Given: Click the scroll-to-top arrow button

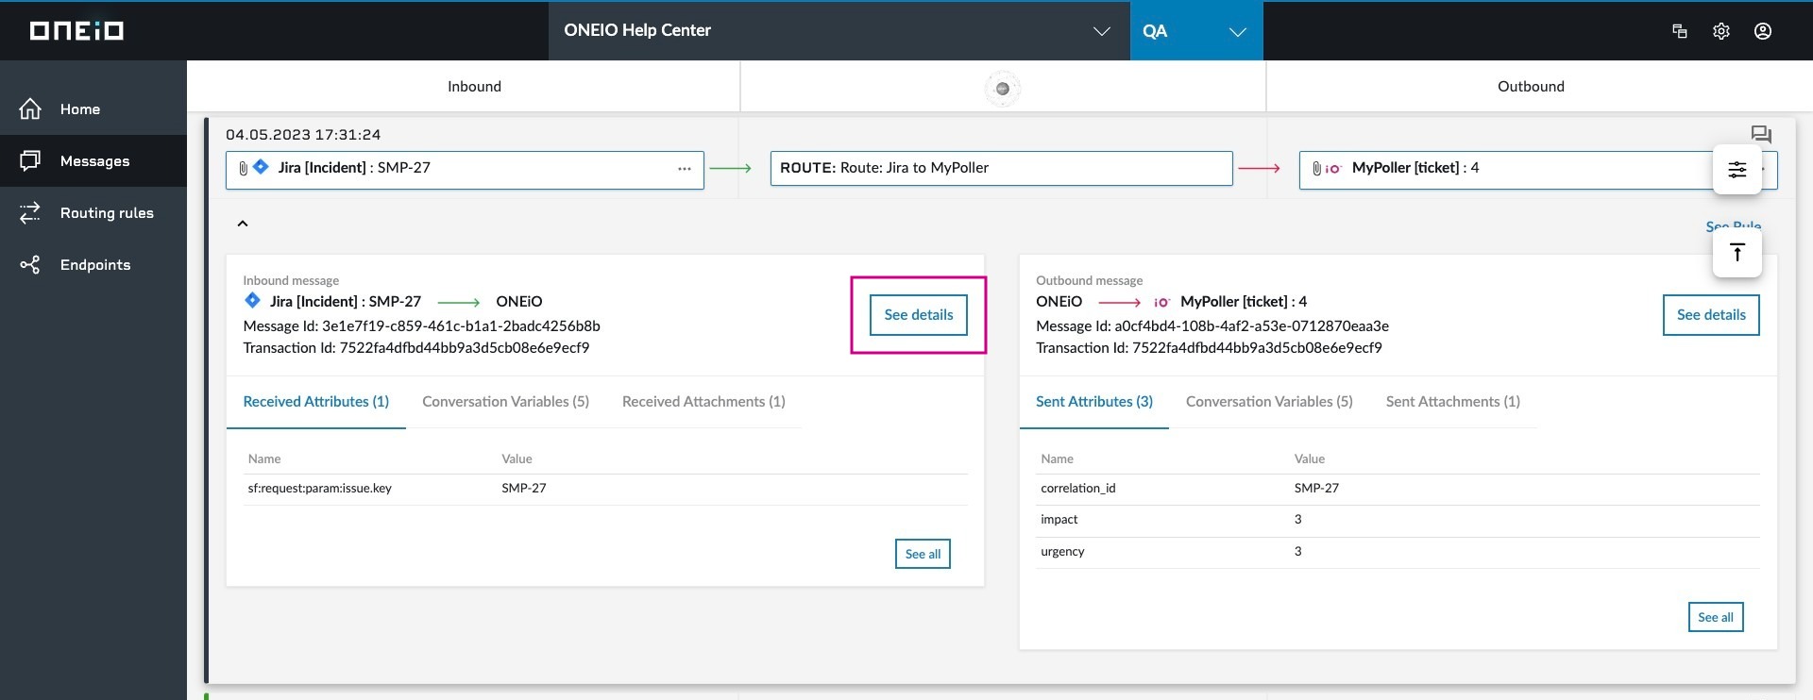Looking at the screenshot, I should point(1737,253).
